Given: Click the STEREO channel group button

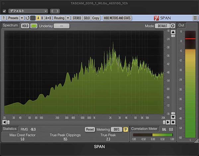Looking at the screenshot, I should [77, 18].
